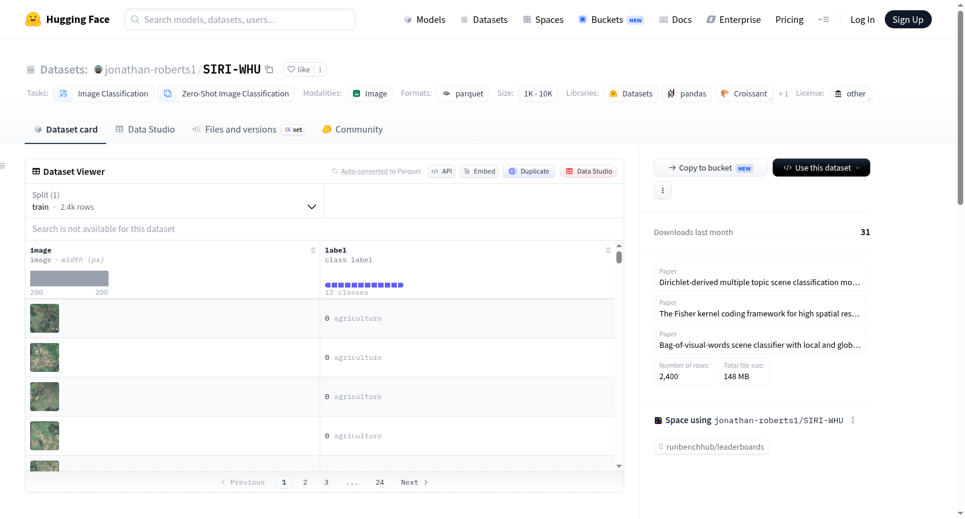This screenshot has height=519, width=965.
Task: Open the Image Classification task tag
Action: click(x=103, y=93)
